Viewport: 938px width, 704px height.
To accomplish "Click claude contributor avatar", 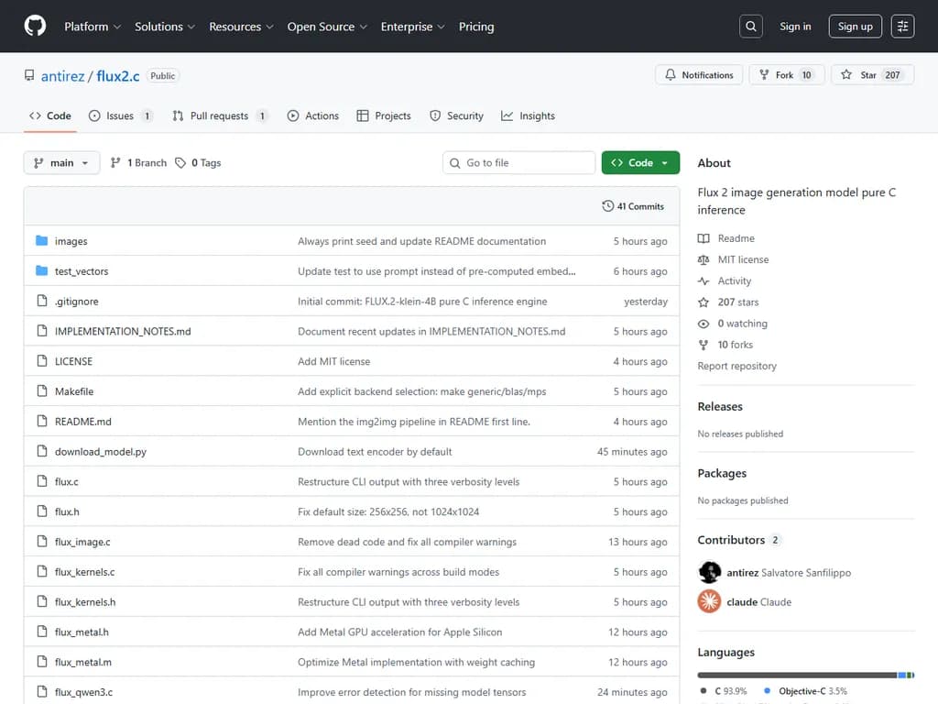I will (x=709, y=601).
